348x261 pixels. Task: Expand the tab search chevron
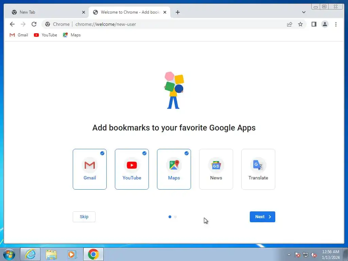click(x=303, y=12)
